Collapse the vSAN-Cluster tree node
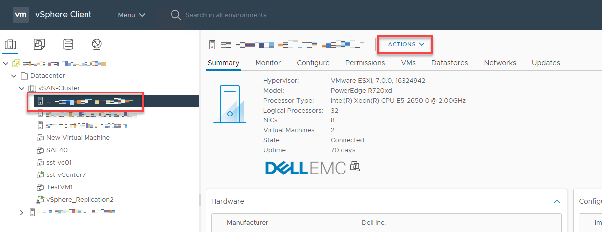Viewport: 602px width, 232px height. pyautogui.click(x=22, y=88)
